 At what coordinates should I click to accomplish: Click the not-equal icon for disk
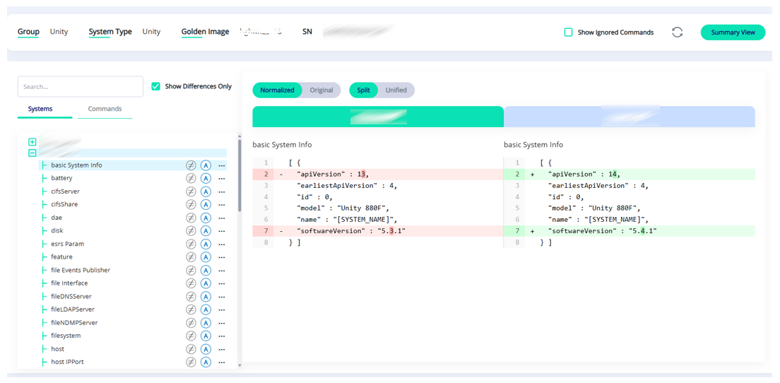click(x=191, y=231)
